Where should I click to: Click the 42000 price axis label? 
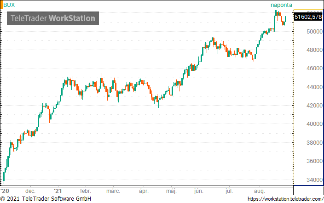pos(314,106)
